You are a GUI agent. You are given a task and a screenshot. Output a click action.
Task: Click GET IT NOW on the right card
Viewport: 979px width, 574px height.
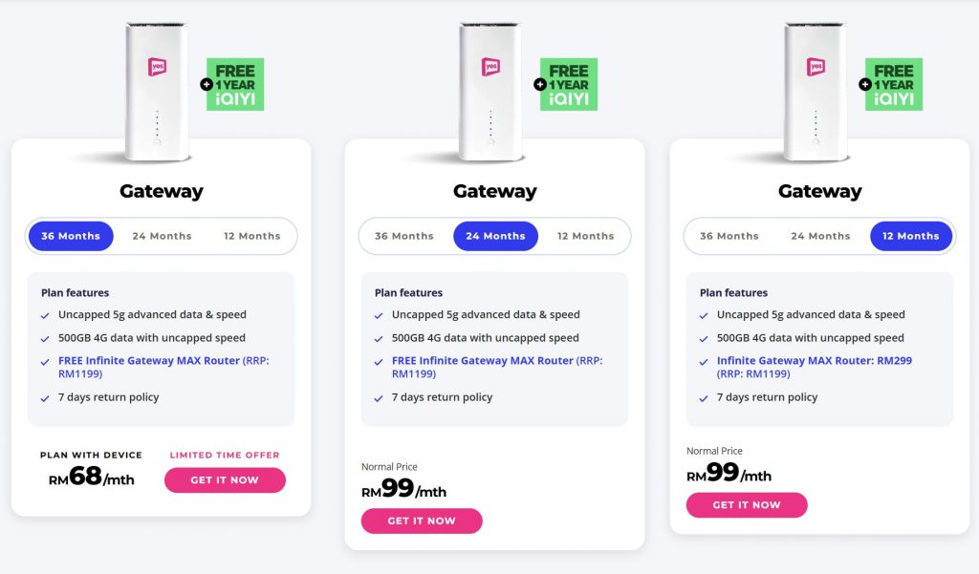click(x=747, y=504)
